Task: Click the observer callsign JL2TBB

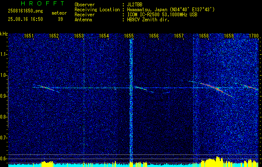Action: coord(135,5)
